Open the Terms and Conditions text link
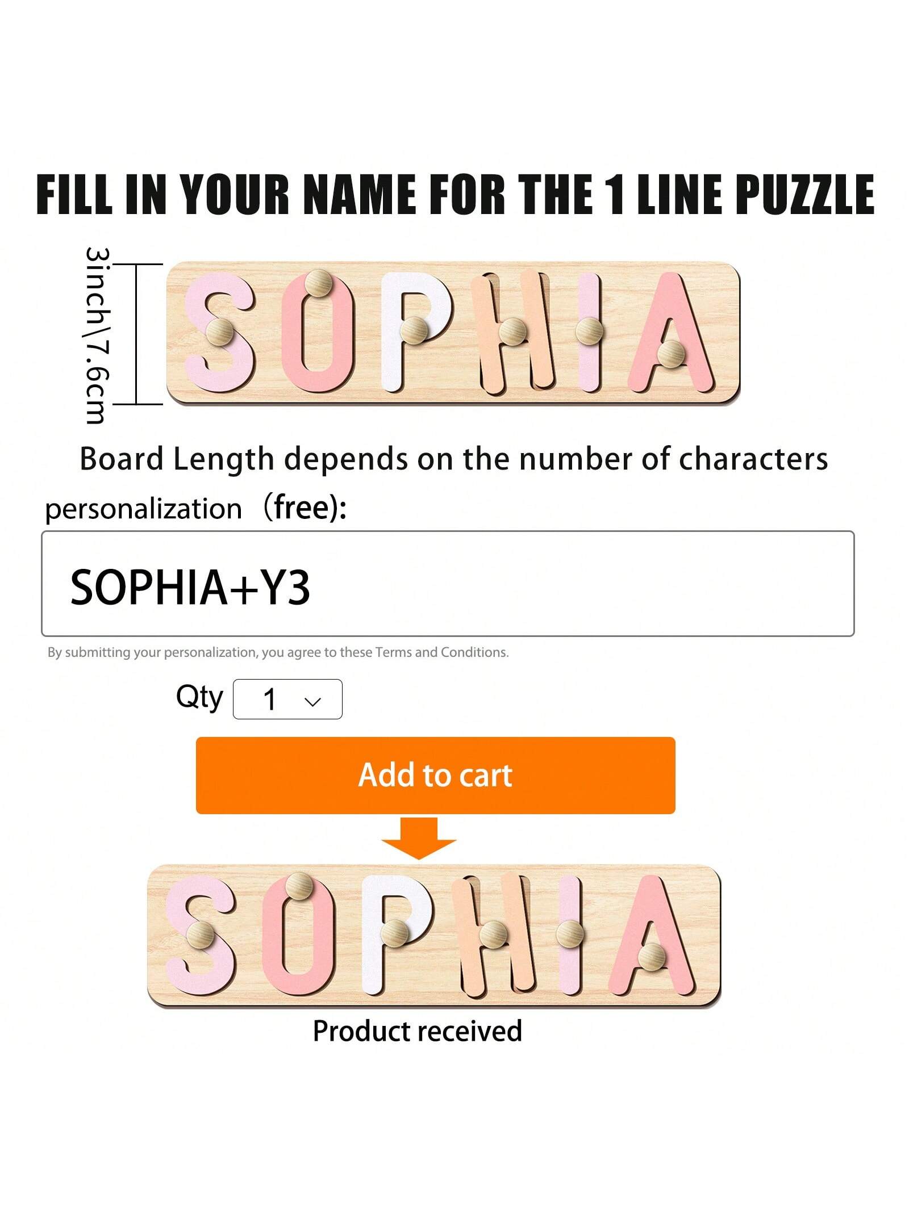Screen dimensions: 909x1211 click(441, 652)
